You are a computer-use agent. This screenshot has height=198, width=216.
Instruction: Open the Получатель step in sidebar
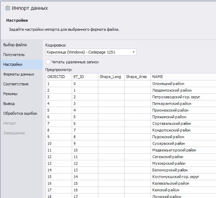point(14,55)
